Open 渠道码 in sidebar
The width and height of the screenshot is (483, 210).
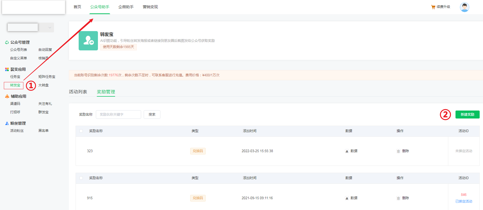pyautogui.click(x=15, y=104)
